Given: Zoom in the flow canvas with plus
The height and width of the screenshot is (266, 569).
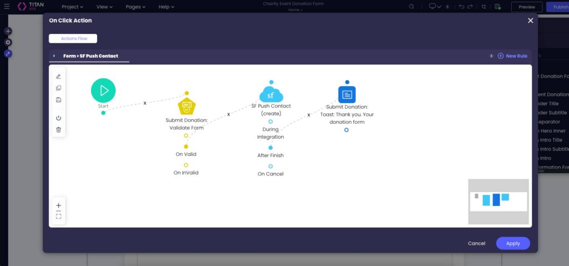Looking at the screenshot, I should point(58,205).
